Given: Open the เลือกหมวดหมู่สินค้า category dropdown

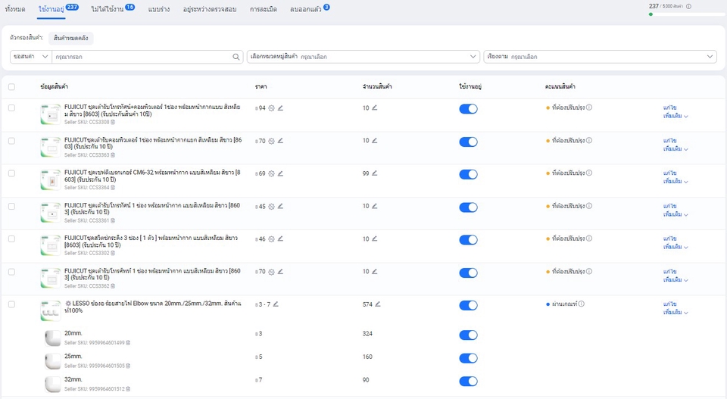Looking at the screenshot, I should click(363, 57).
